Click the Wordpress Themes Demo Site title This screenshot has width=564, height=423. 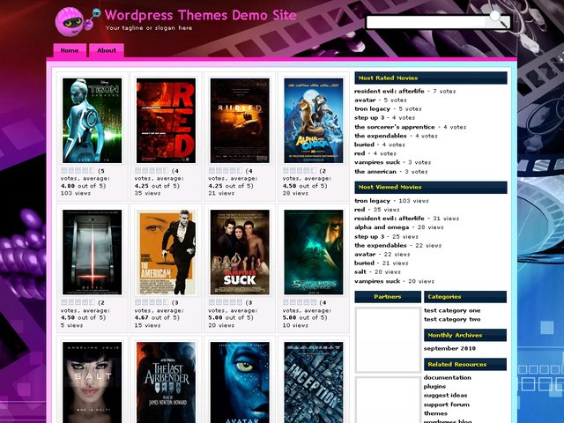200,15
